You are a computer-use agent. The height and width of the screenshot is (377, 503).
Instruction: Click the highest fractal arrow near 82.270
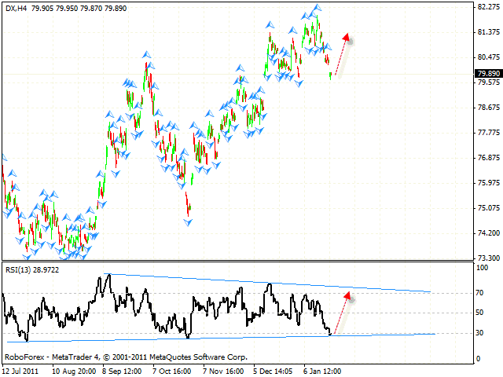[x=316, y=7]
